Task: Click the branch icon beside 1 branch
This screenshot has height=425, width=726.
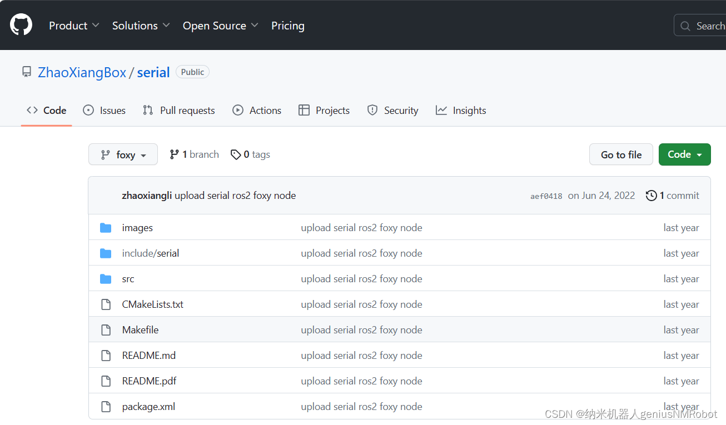Action: pos(174,154)
